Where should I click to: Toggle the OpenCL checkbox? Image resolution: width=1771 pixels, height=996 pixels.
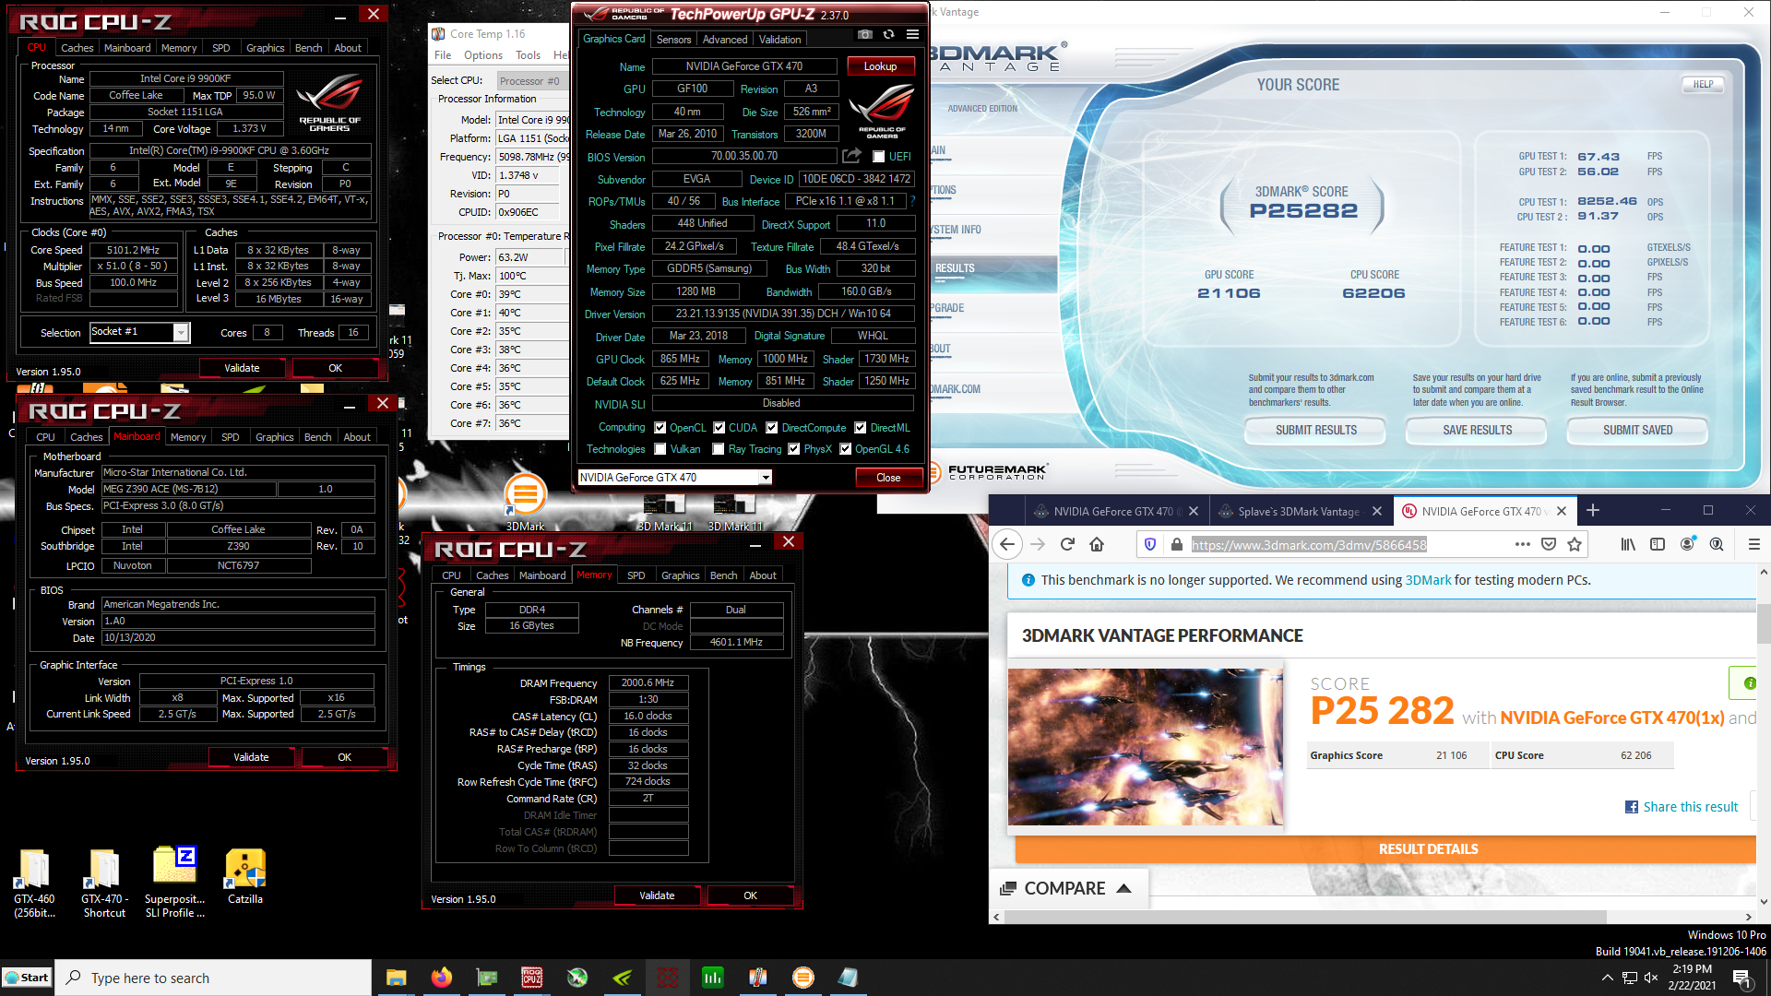click(x=660, y=428)
